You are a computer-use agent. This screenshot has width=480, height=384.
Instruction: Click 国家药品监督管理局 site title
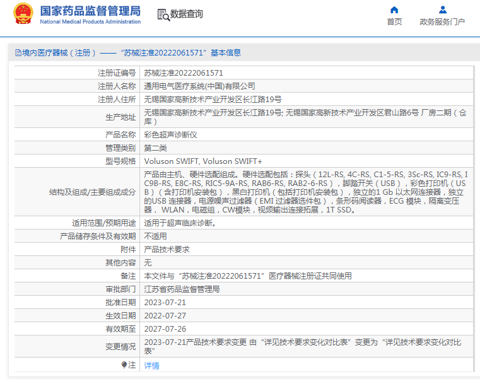[90, 11]
